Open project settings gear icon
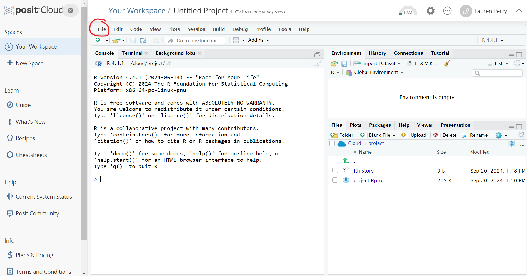Image resolution: width=527 pixels, height=276 pixels. click(430, 11)
